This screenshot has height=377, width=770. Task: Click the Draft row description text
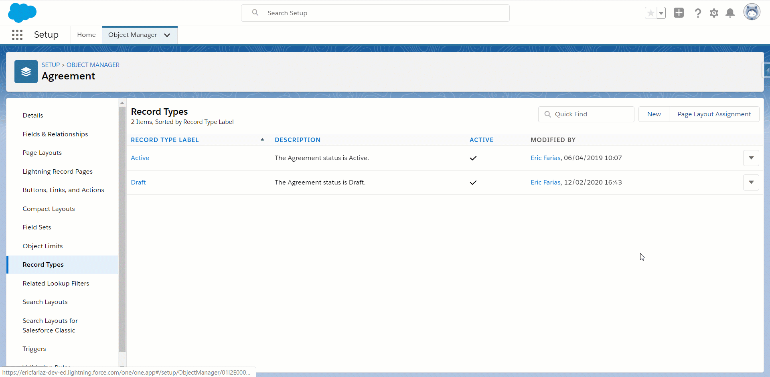320,182
